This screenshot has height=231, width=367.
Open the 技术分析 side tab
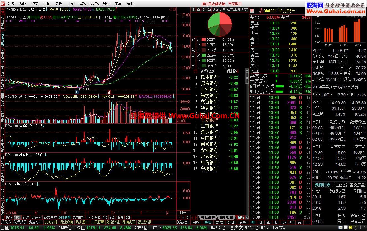point(2,40)
